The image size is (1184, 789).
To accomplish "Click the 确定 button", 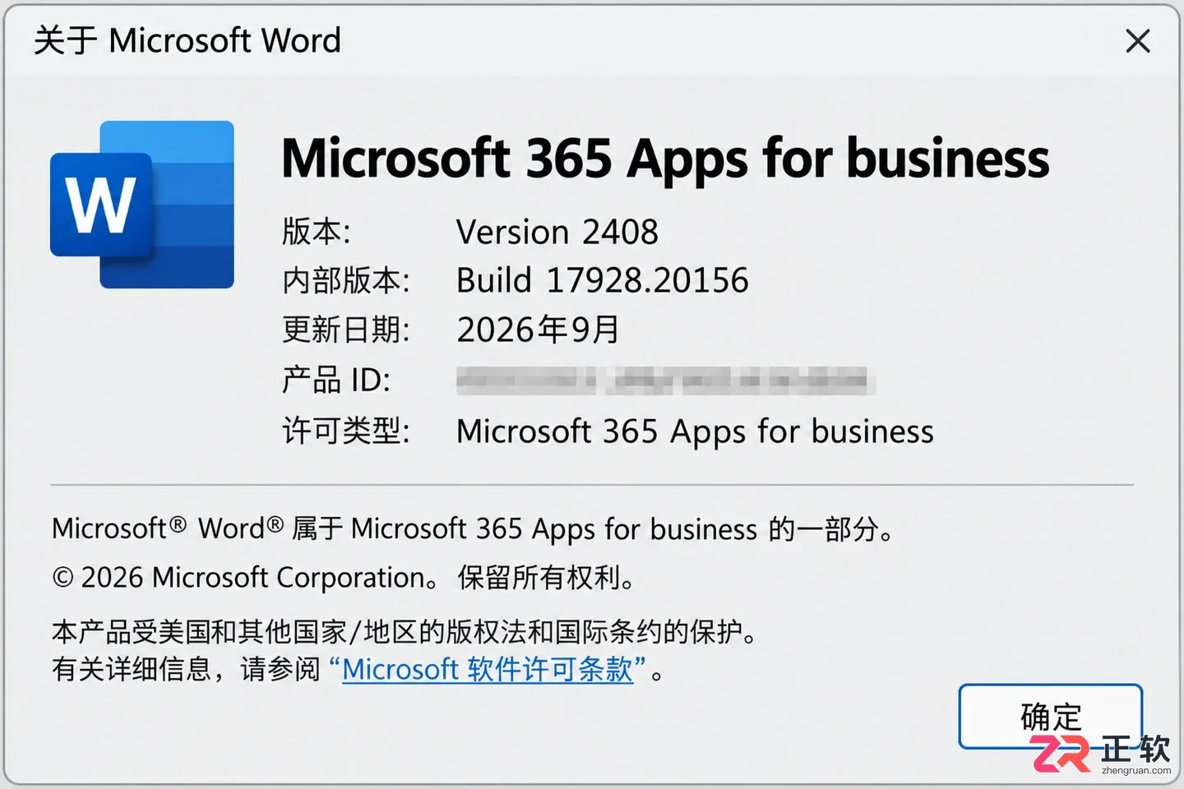I will pos(1050,716).
